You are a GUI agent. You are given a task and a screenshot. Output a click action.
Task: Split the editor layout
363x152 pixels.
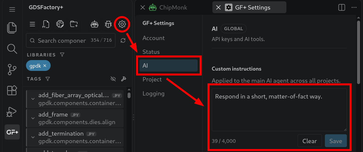(x=342, y=8)
